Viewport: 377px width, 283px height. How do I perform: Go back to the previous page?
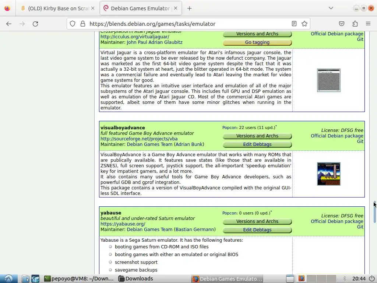(9, 24)
